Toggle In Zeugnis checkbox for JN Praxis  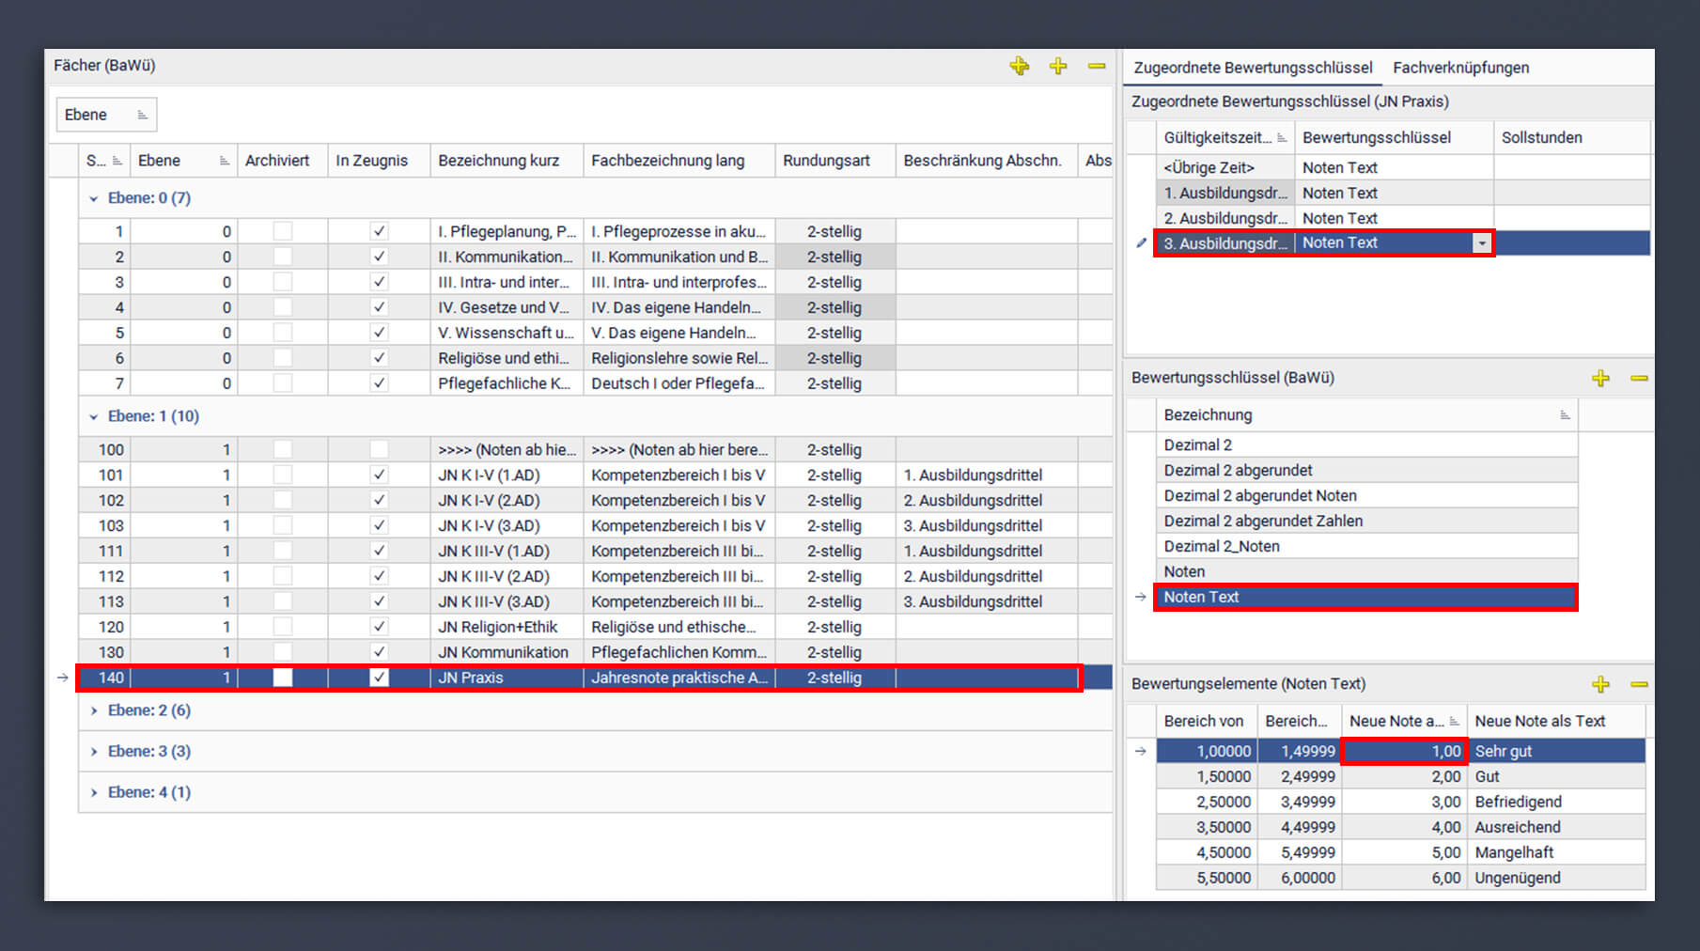point(379,678)
